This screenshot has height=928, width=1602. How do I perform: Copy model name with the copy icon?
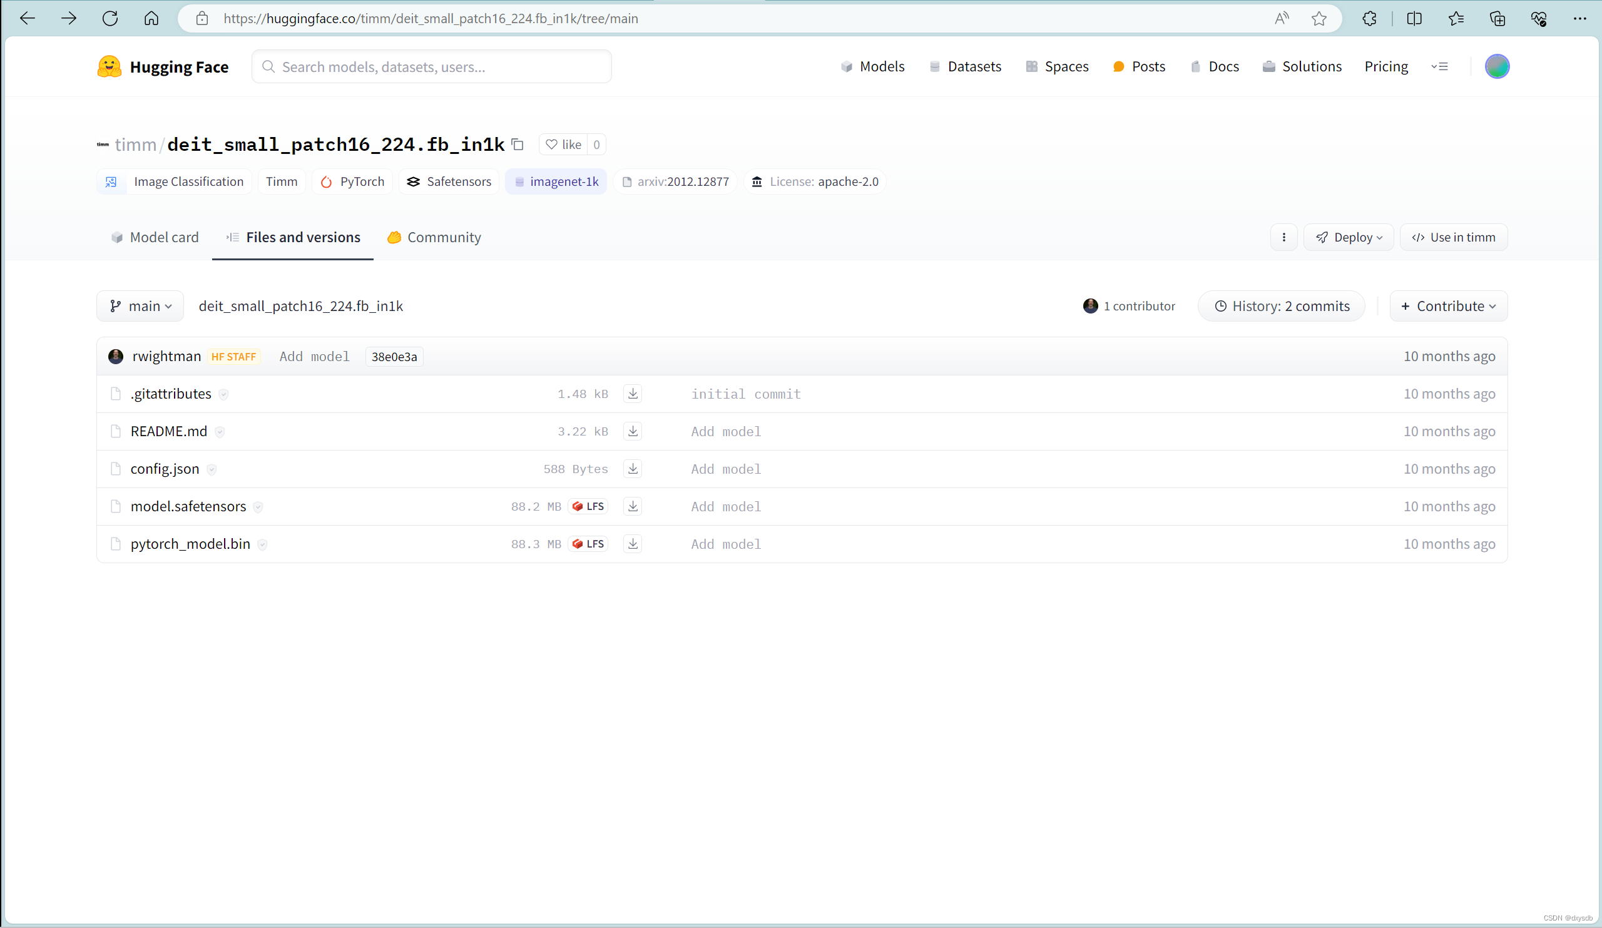[x=518, y=145]
